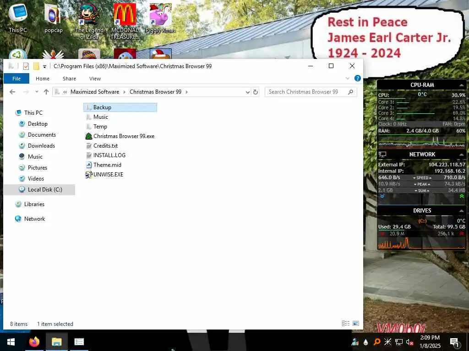Viewport: 469px width, 351px height.
Task: Collapse the CPU-RAM gadget panel
Action: (462, 85)
